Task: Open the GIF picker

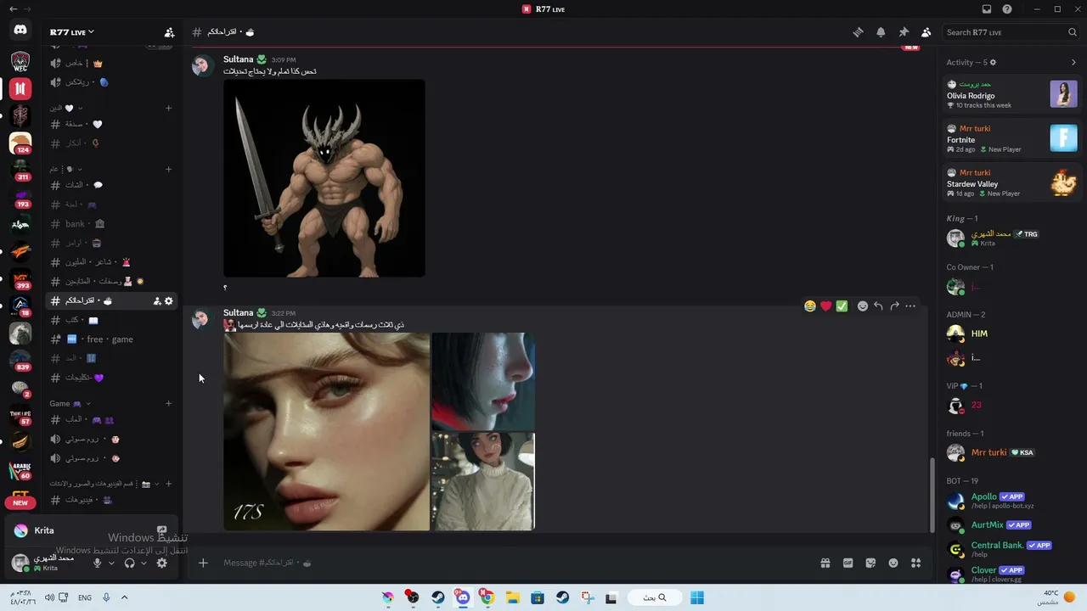Action: pyautogui.click(x=848, y=563)
